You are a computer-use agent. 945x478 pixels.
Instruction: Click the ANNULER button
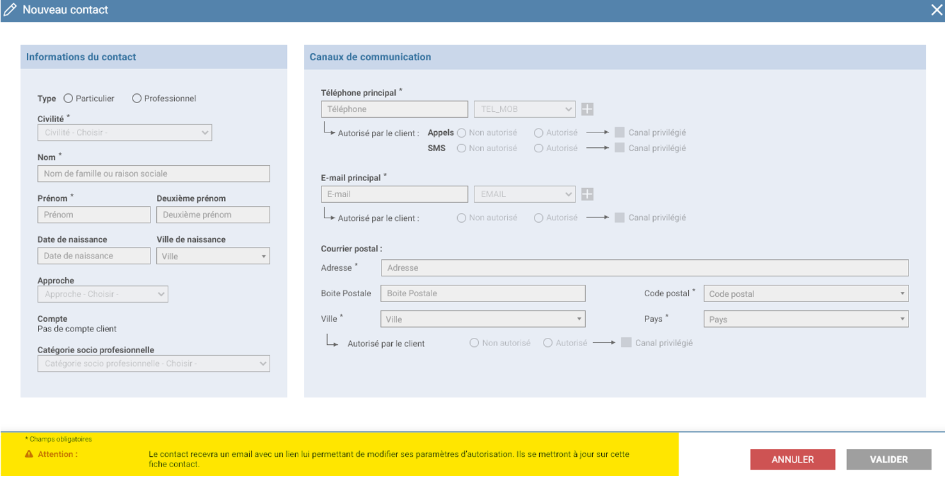793,459
